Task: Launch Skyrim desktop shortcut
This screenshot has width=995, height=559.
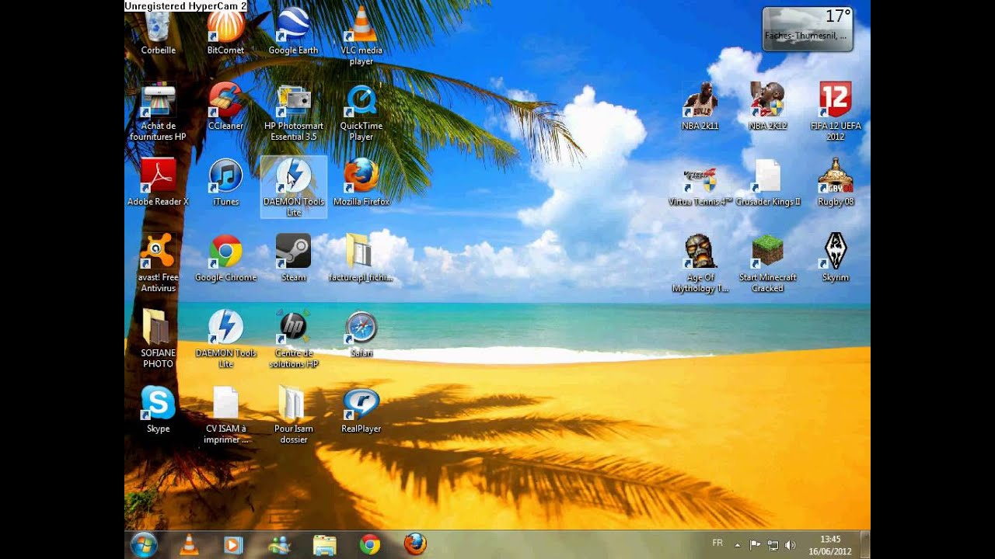Action: click(836, 258)
